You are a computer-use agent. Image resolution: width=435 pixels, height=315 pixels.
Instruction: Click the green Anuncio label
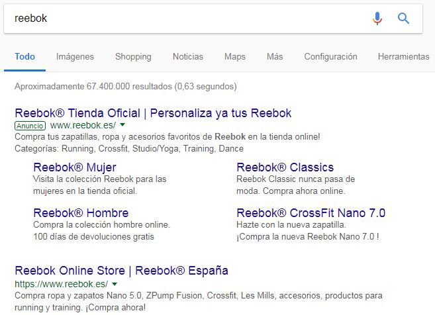tap(30, 126)
